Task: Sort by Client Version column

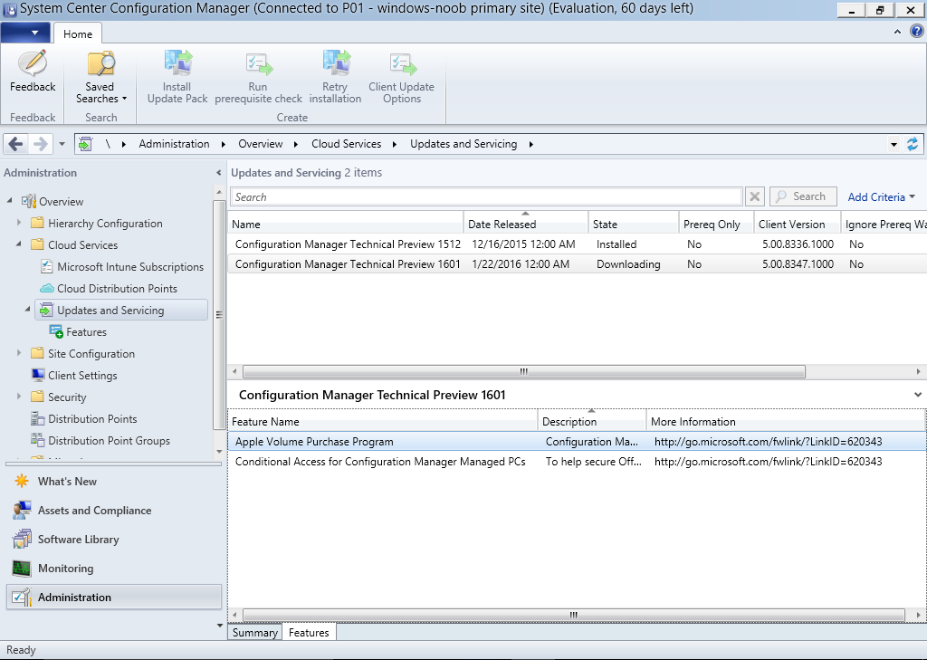Action: [797, 225]
